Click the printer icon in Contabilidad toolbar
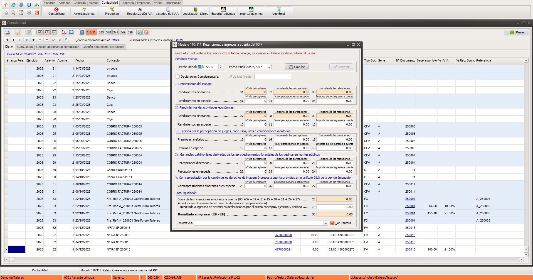 pyautogui.click(x=7, y=32)
